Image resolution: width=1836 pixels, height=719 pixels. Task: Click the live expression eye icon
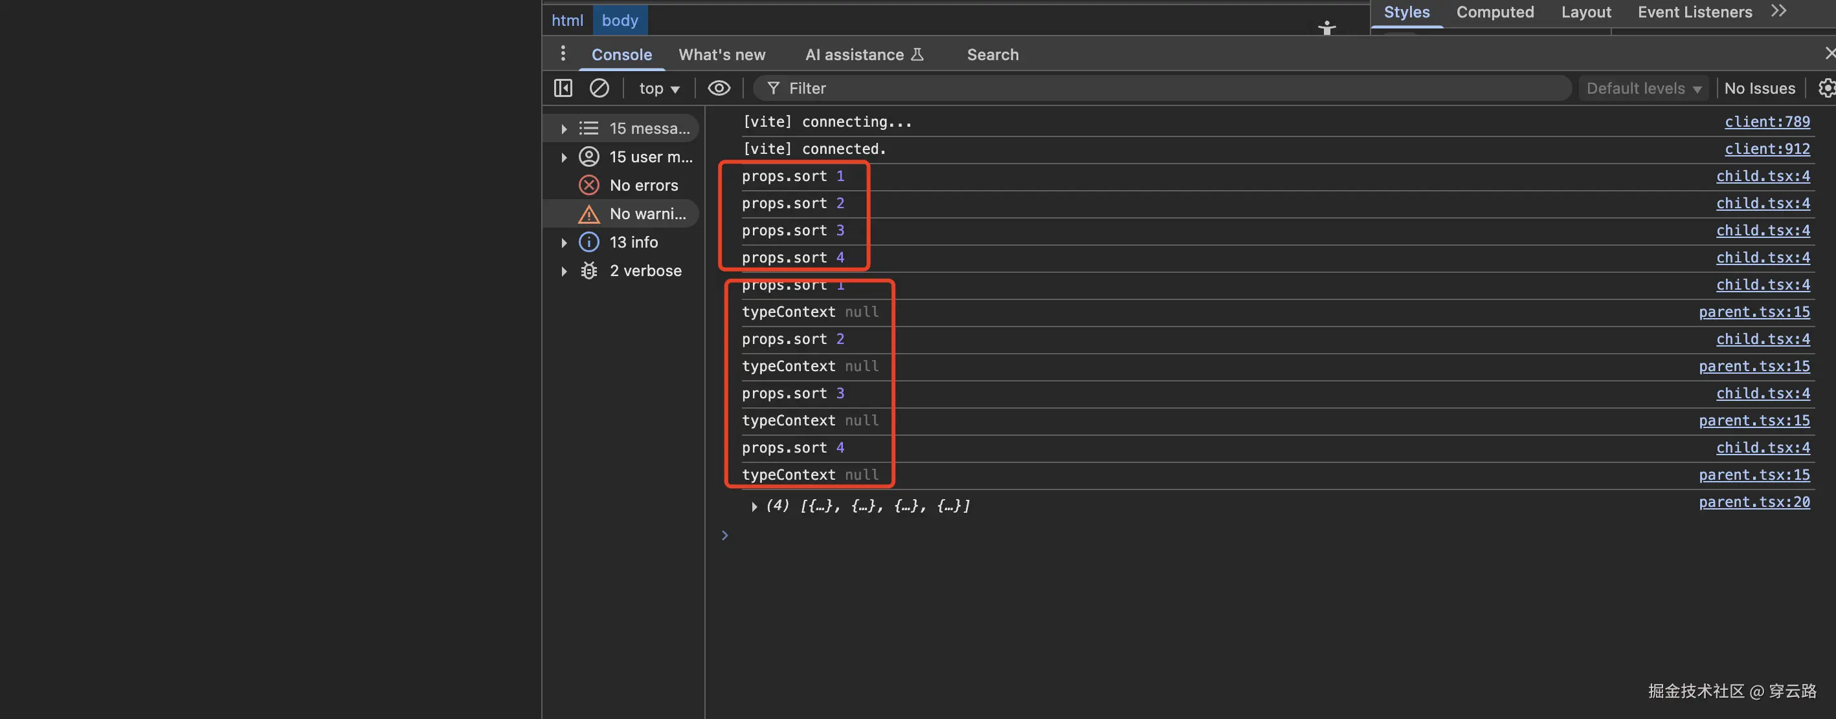point(719,89)
